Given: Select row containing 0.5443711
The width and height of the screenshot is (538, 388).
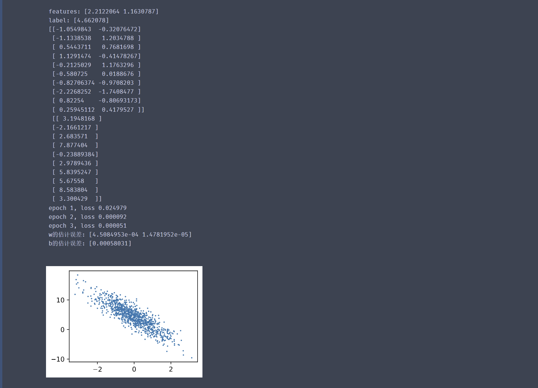Looking at the screenshot, I should coord(97,47).
